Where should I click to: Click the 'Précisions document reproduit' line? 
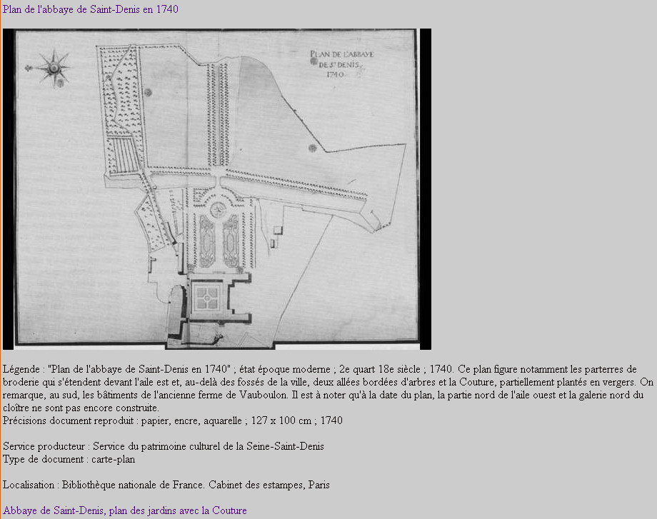[172, 420]
